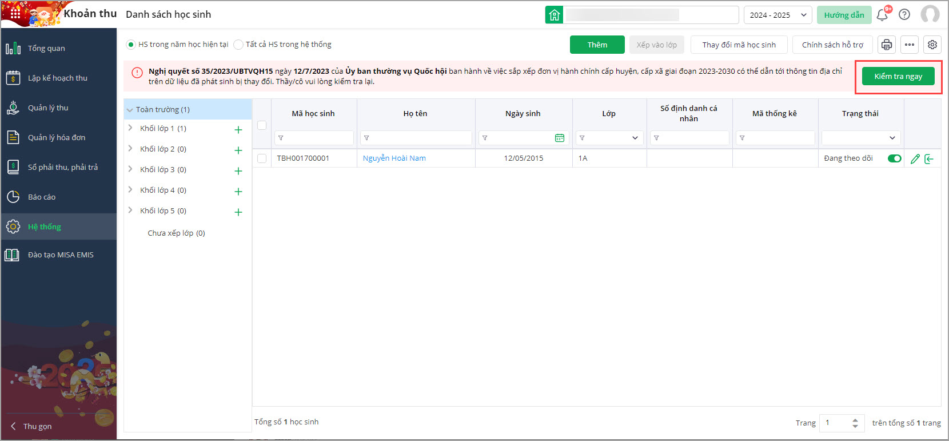Open the app grid launcher icon
This screenshot has height=441, width=949.
click(x=15, y=13)
